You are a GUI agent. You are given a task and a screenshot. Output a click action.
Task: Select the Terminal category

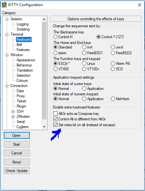click(17, 34)
